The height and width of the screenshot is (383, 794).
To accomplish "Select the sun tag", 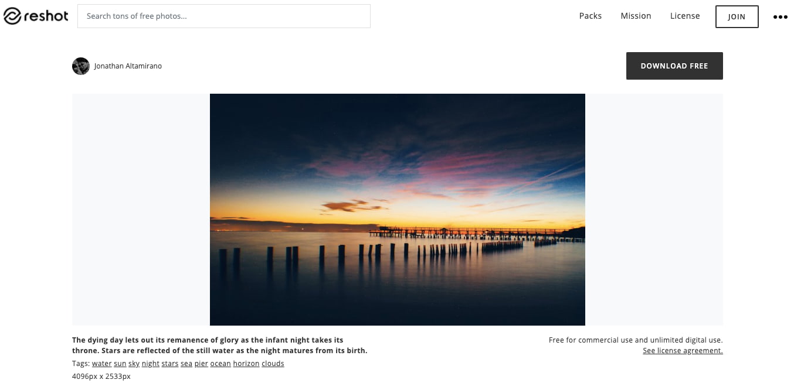I will click(120, 364).
